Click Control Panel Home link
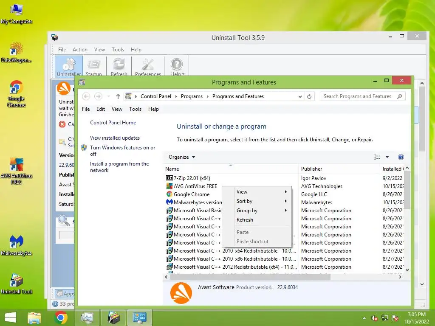435x326 pixels. (x=113, y=123)
